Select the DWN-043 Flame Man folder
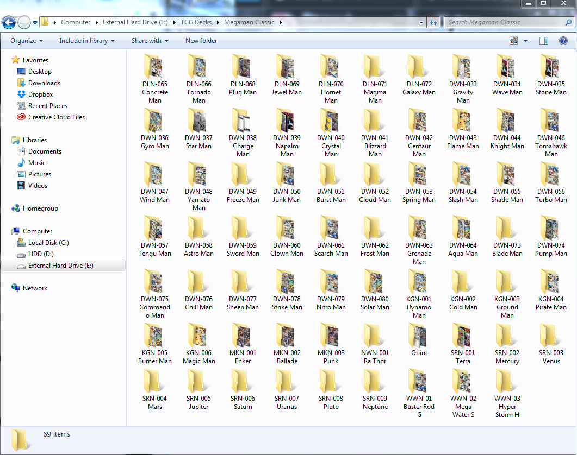Screen dimensions: 577x455 click(x=463, y=129)
